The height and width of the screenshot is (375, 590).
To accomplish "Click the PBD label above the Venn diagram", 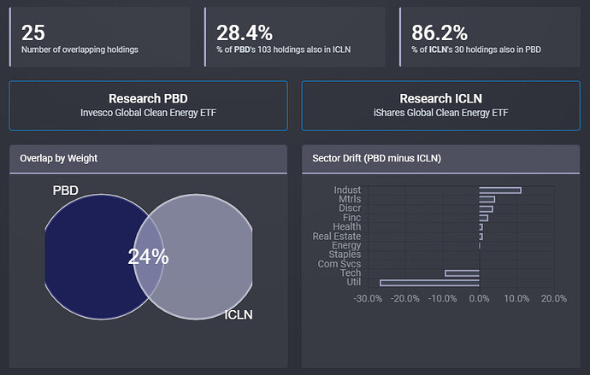I will pos(66,190).
